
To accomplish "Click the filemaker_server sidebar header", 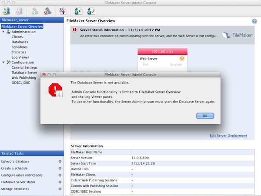I will (32, 20).
